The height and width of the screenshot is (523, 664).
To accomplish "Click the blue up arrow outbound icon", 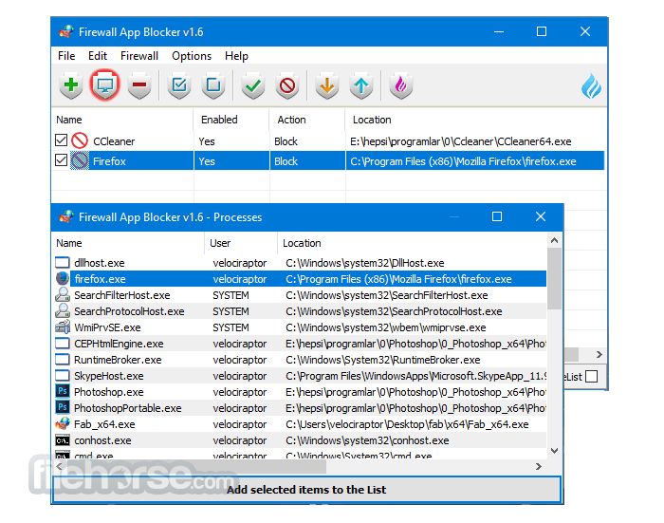I will 361,85.
